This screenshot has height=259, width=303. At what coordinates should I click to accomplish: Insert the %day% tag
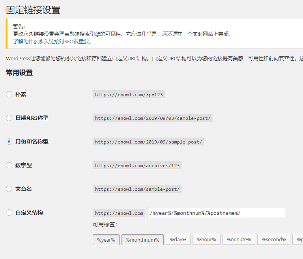pos(178,240)
